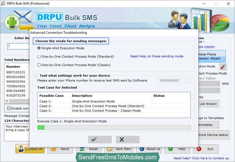The image size is (235, 162).
Task: Select number 8923016582 in list
Action: click(16, 77)
